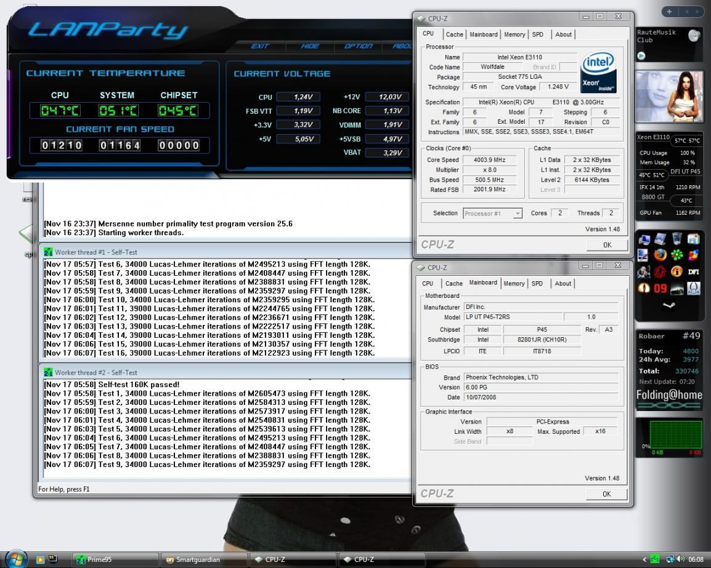Click the Intel Xeon inside logo in CPU-Z

coord(598,71)
